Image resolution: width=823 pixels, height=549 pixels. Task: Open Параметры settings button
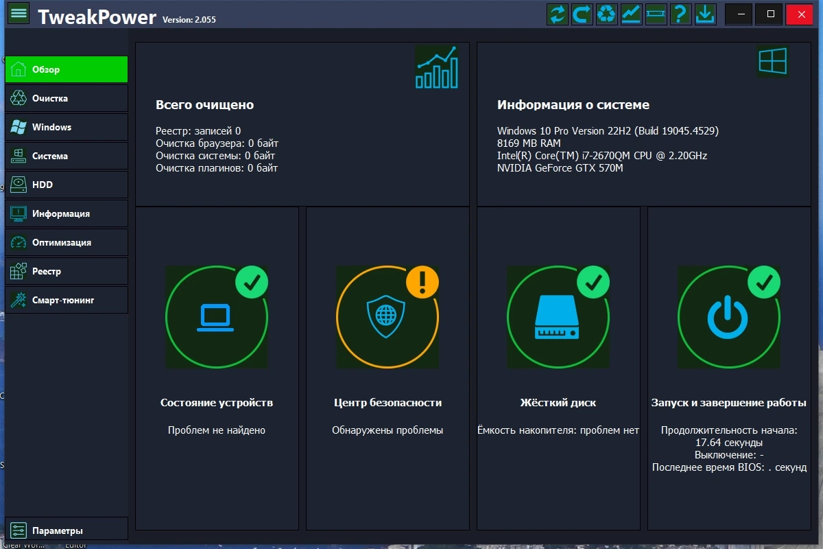click(67, 530)
